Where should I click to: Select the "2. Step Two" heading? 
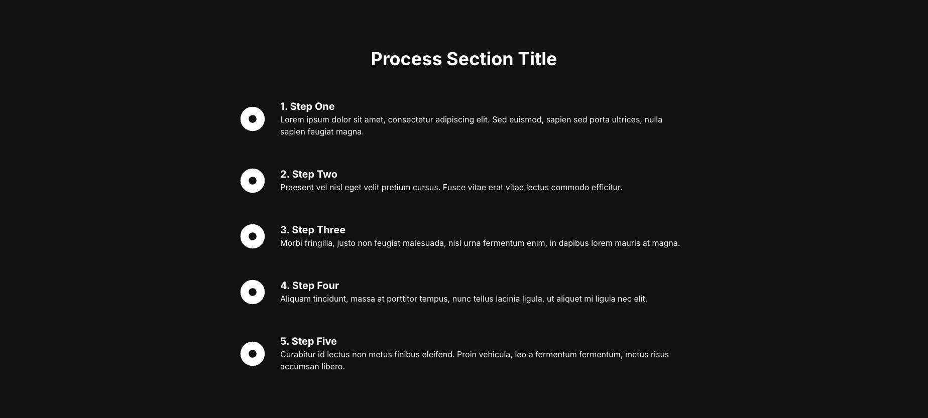(x=309, y=174)
